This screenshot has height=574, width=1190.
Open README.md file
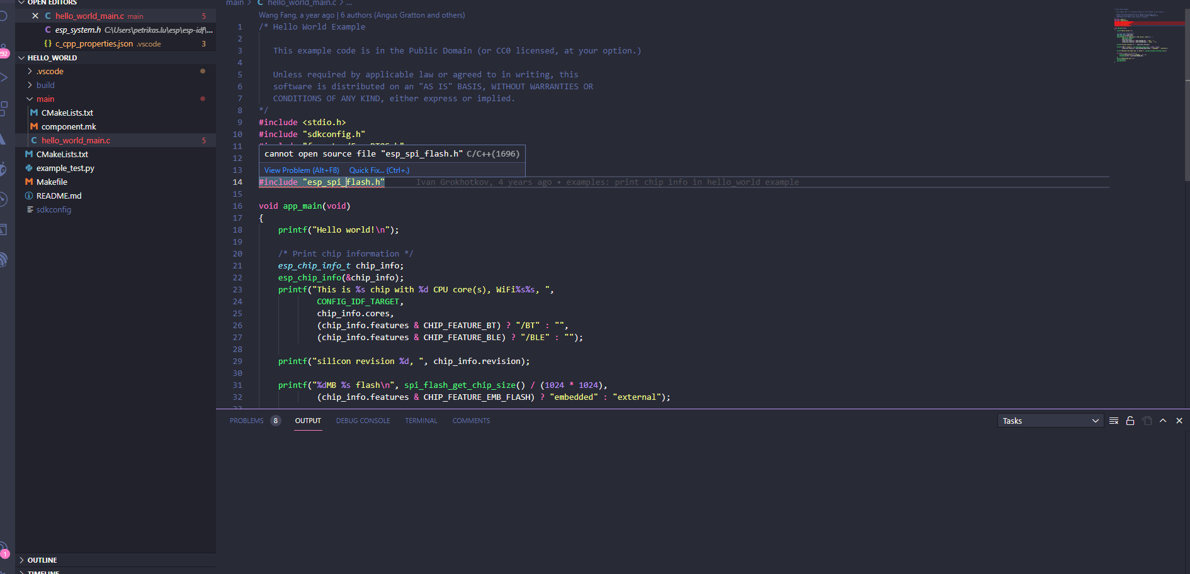coord(116,196)
